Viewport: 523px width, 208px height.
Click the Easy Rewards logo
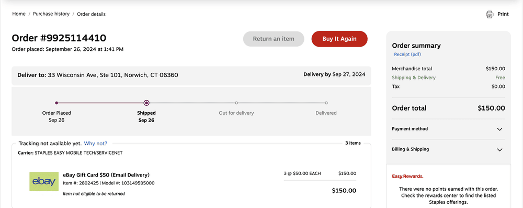[407, 176]
